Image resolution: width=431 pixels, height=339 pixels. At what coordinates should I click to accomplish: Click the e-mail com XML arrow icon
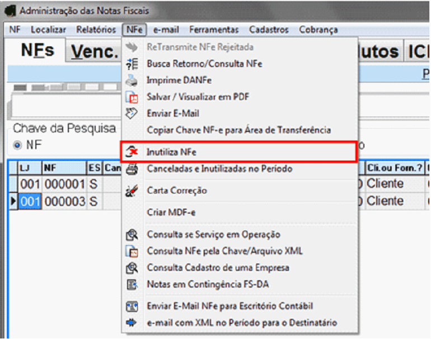coord(132,322)
